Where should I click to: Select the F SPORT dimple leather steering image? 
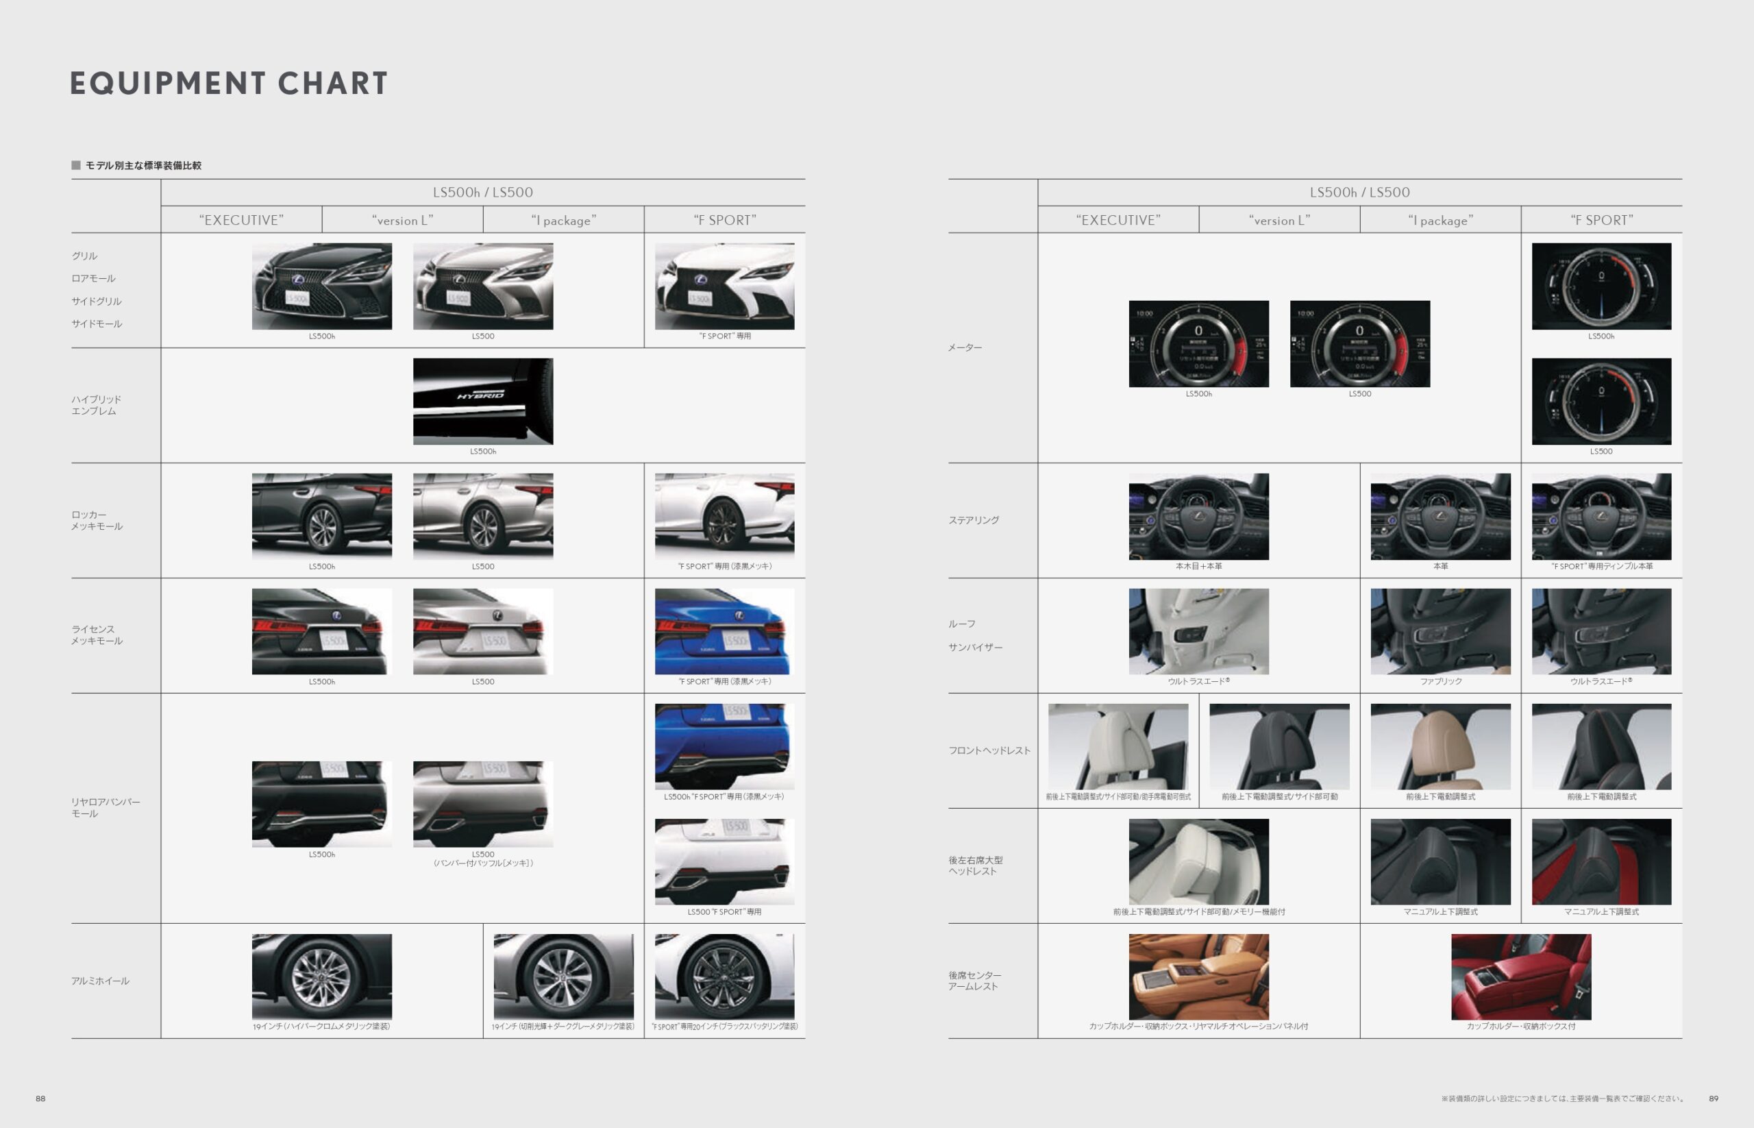[x=1601, y=517]
